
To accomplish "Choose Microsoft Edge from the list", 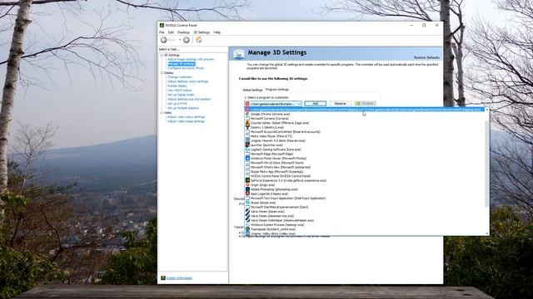I will coord(271,154).
